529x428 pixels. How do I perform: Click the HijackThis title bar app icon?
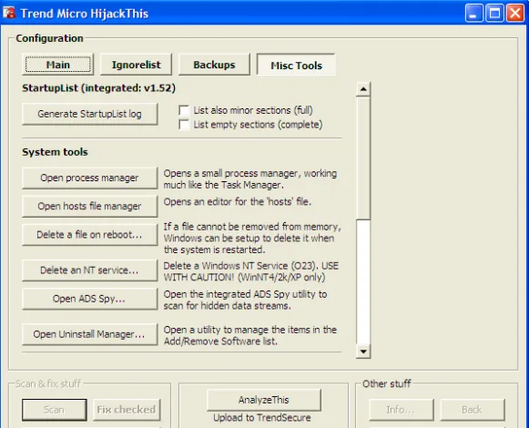(x=9, y=13)
